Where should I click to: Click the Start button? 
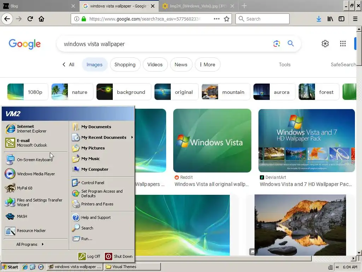(x=10, y=267)
